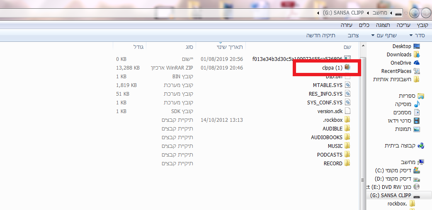Select the clppa (1) WinRAR archive icon
Viewport: 432px width, 210px height.
tap(347, 67)
